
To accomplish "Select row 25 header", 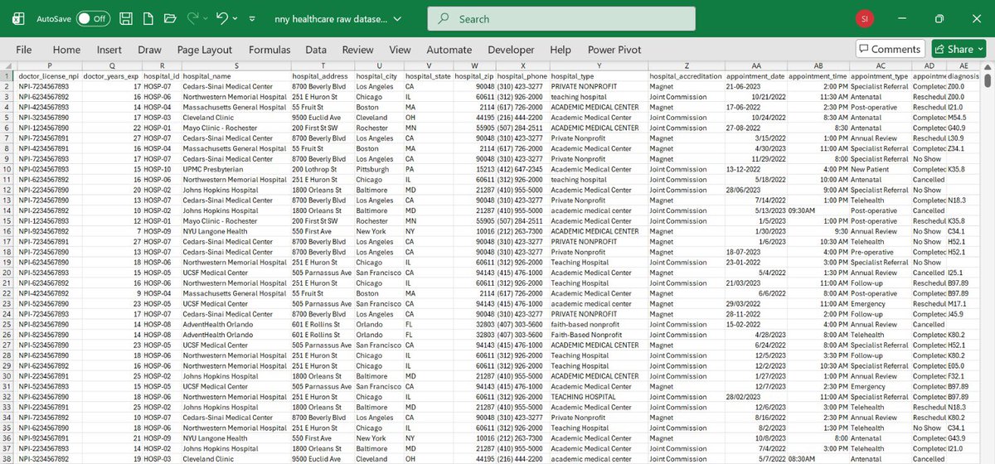I will (7, 325).
